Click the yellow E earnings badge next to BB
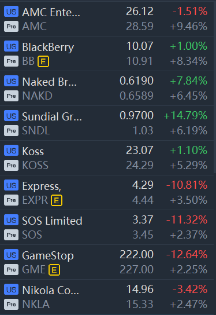The image size is (216, 315). point(43,61)
